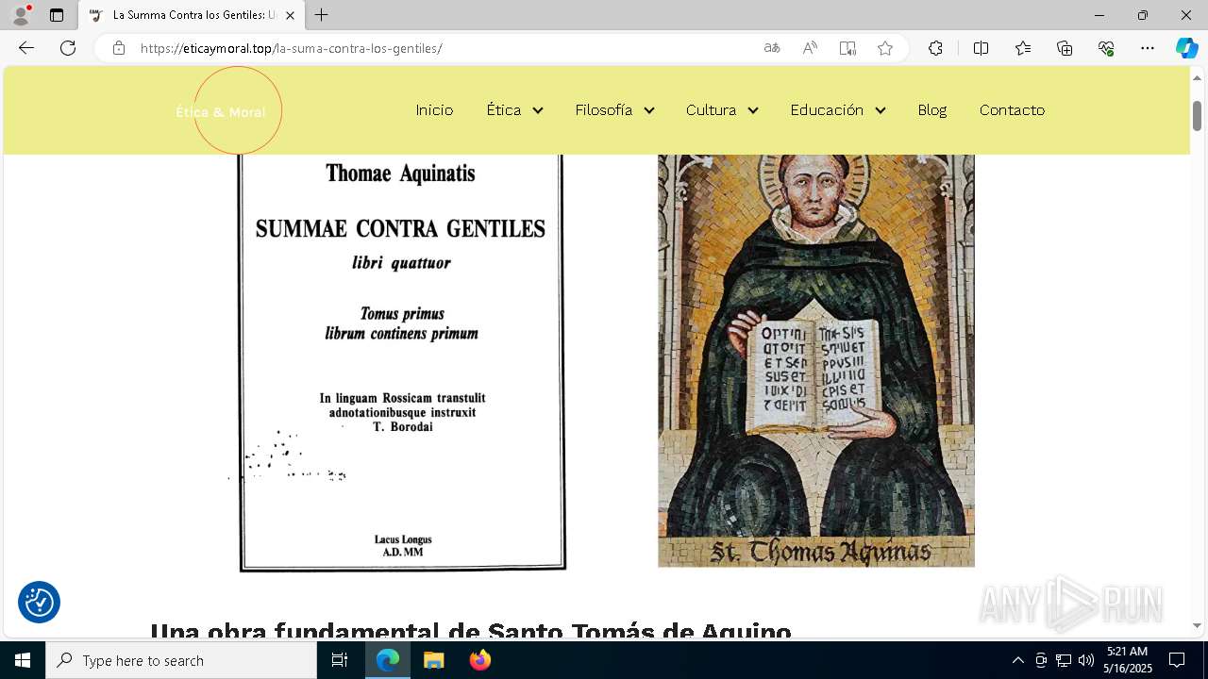Click the Windows search box
1208x679 pixels.
click(181, 660)
